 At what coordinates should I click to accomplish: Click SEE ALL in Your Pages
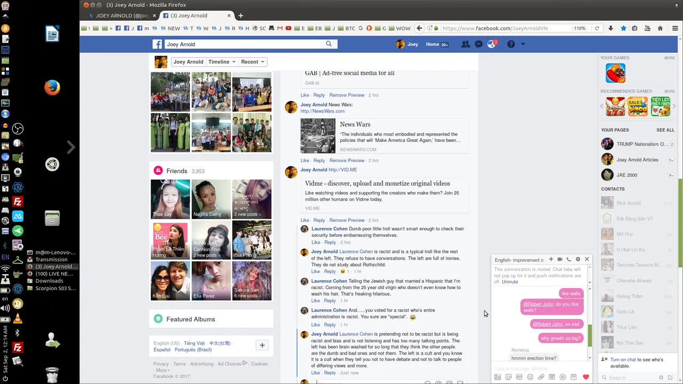pos(665,130)
